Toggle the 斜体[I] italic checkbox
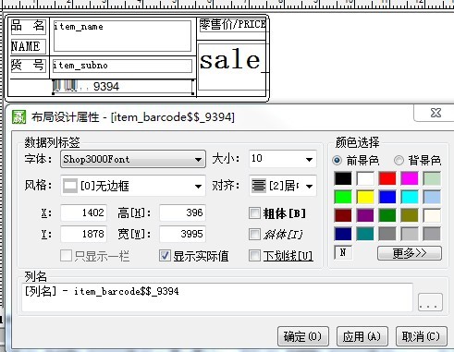The height and width of the screenshot is (352, 454). (x=254, y=235)
